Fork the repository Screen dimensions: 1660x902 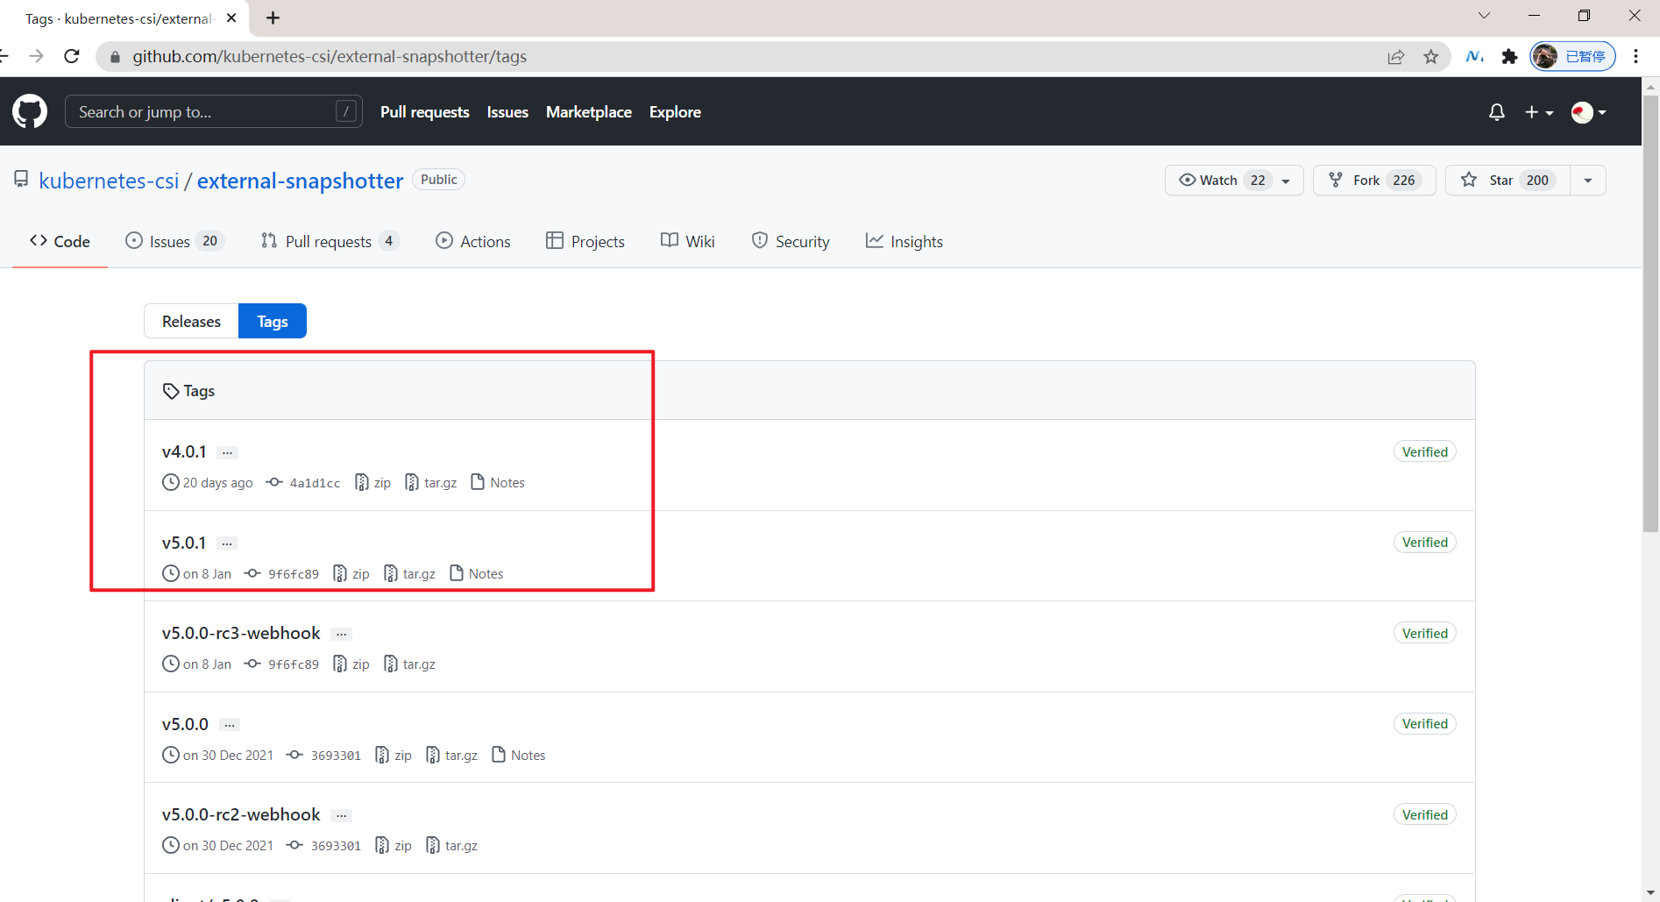point(1373,180)
